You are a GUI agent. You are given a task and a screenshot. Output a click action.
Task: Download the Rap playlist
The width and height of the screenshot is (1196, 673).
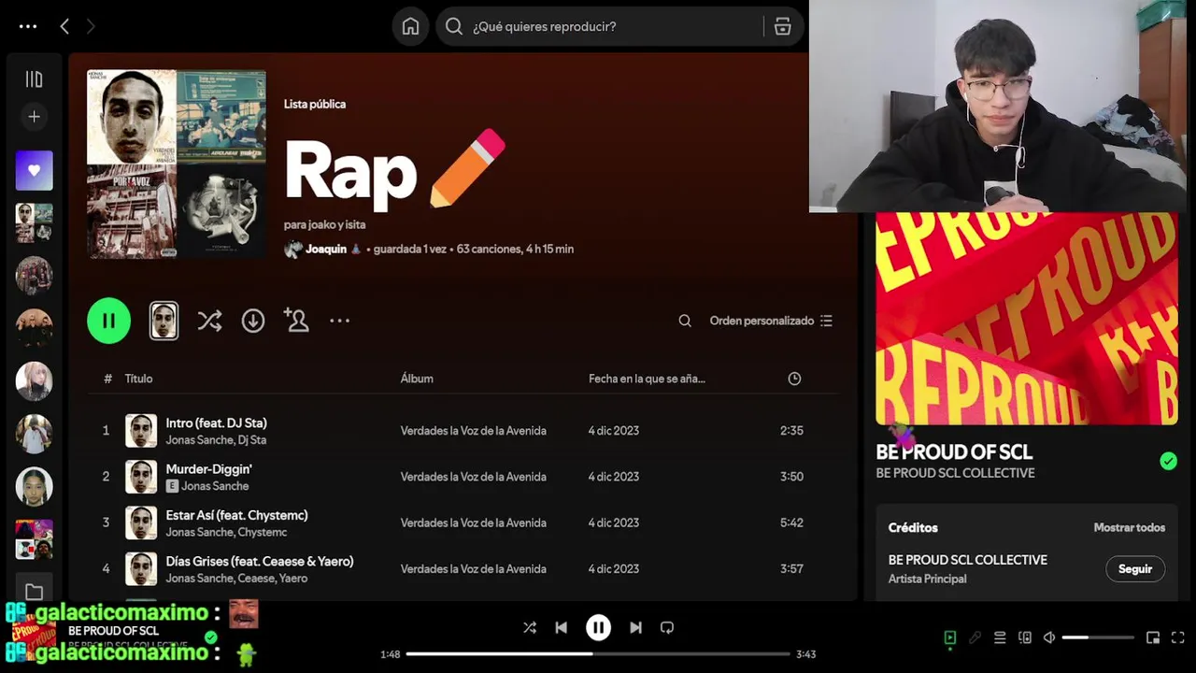(x=253, y=321)
